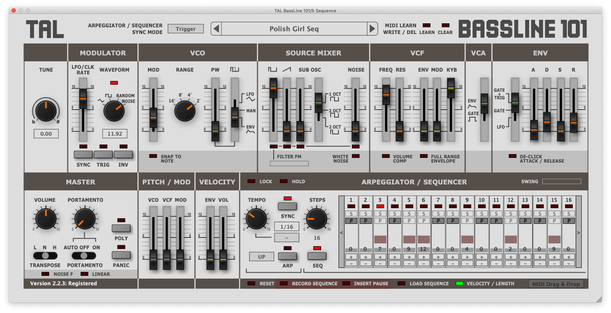The image size is (611, 313).
Task: Toggle the P button on step 5
Action: [x=409, y=221]
